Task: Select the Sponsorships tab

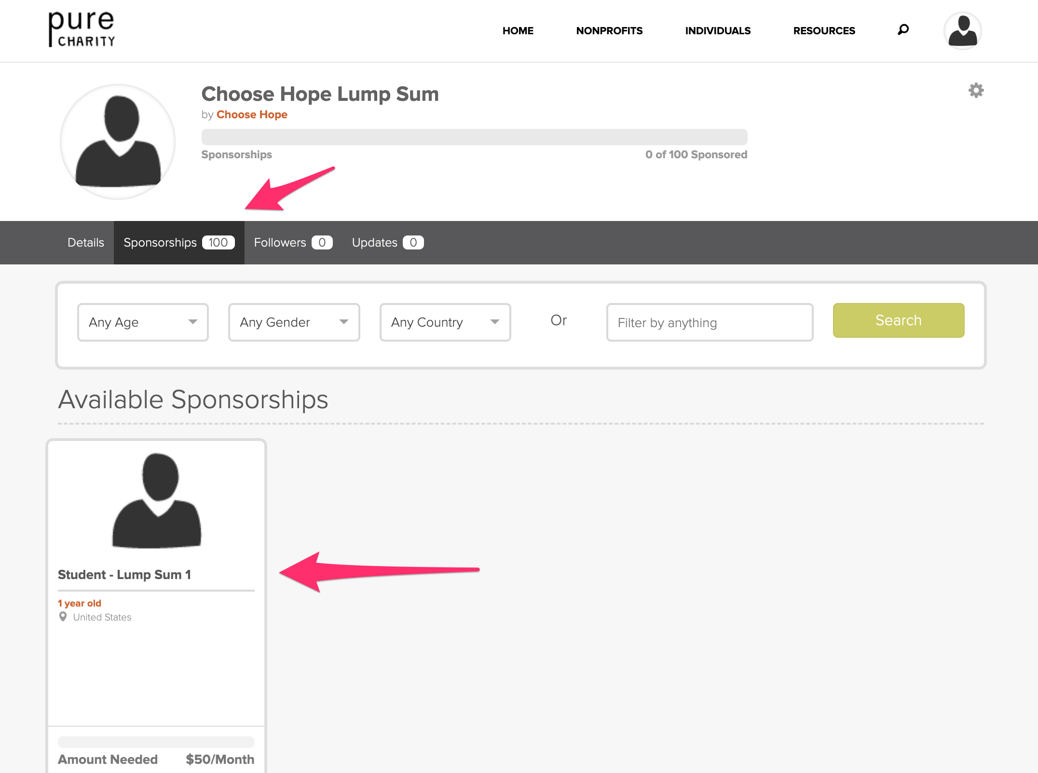Action: [x=179, y=243]
